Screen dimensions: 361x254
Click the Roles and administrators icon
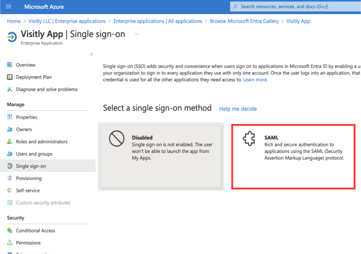click(x=10, y=141)
